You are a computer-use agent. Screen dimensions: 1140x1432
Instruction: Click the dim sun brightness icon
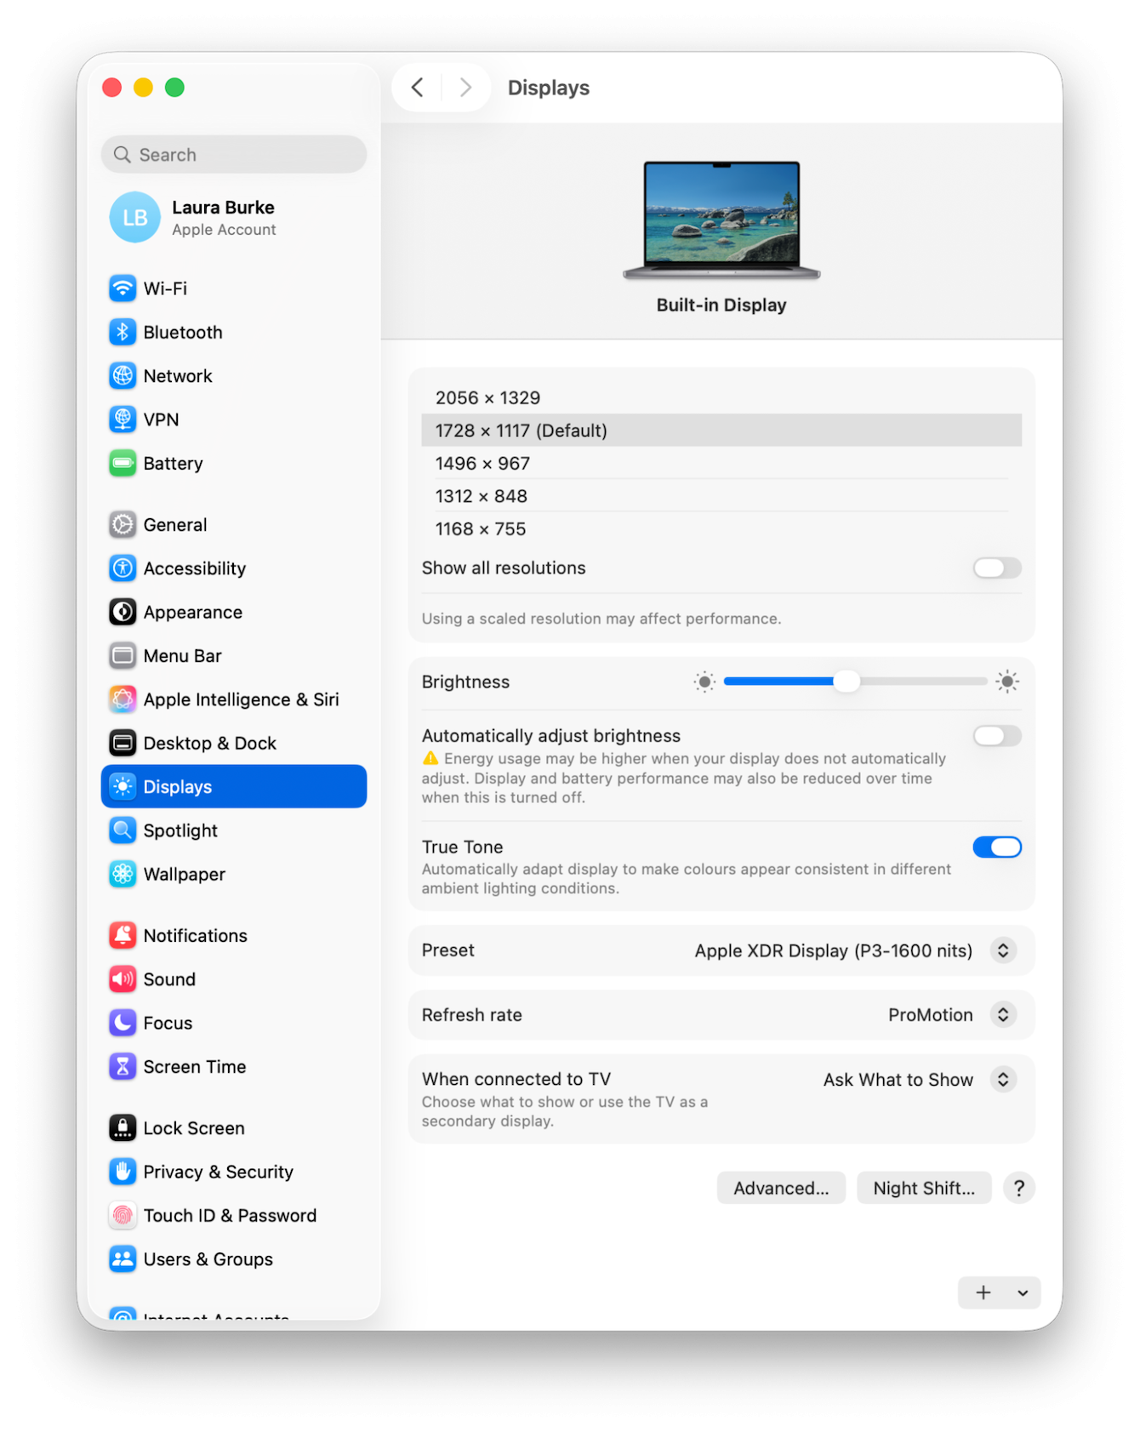coord(704,682)
